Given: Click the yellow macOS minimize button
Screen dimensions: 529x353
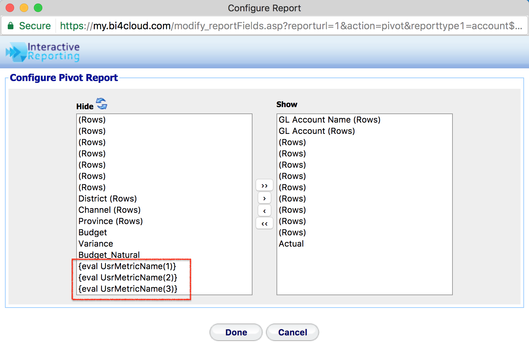Looking at the screenshot, I should point(24,8).
